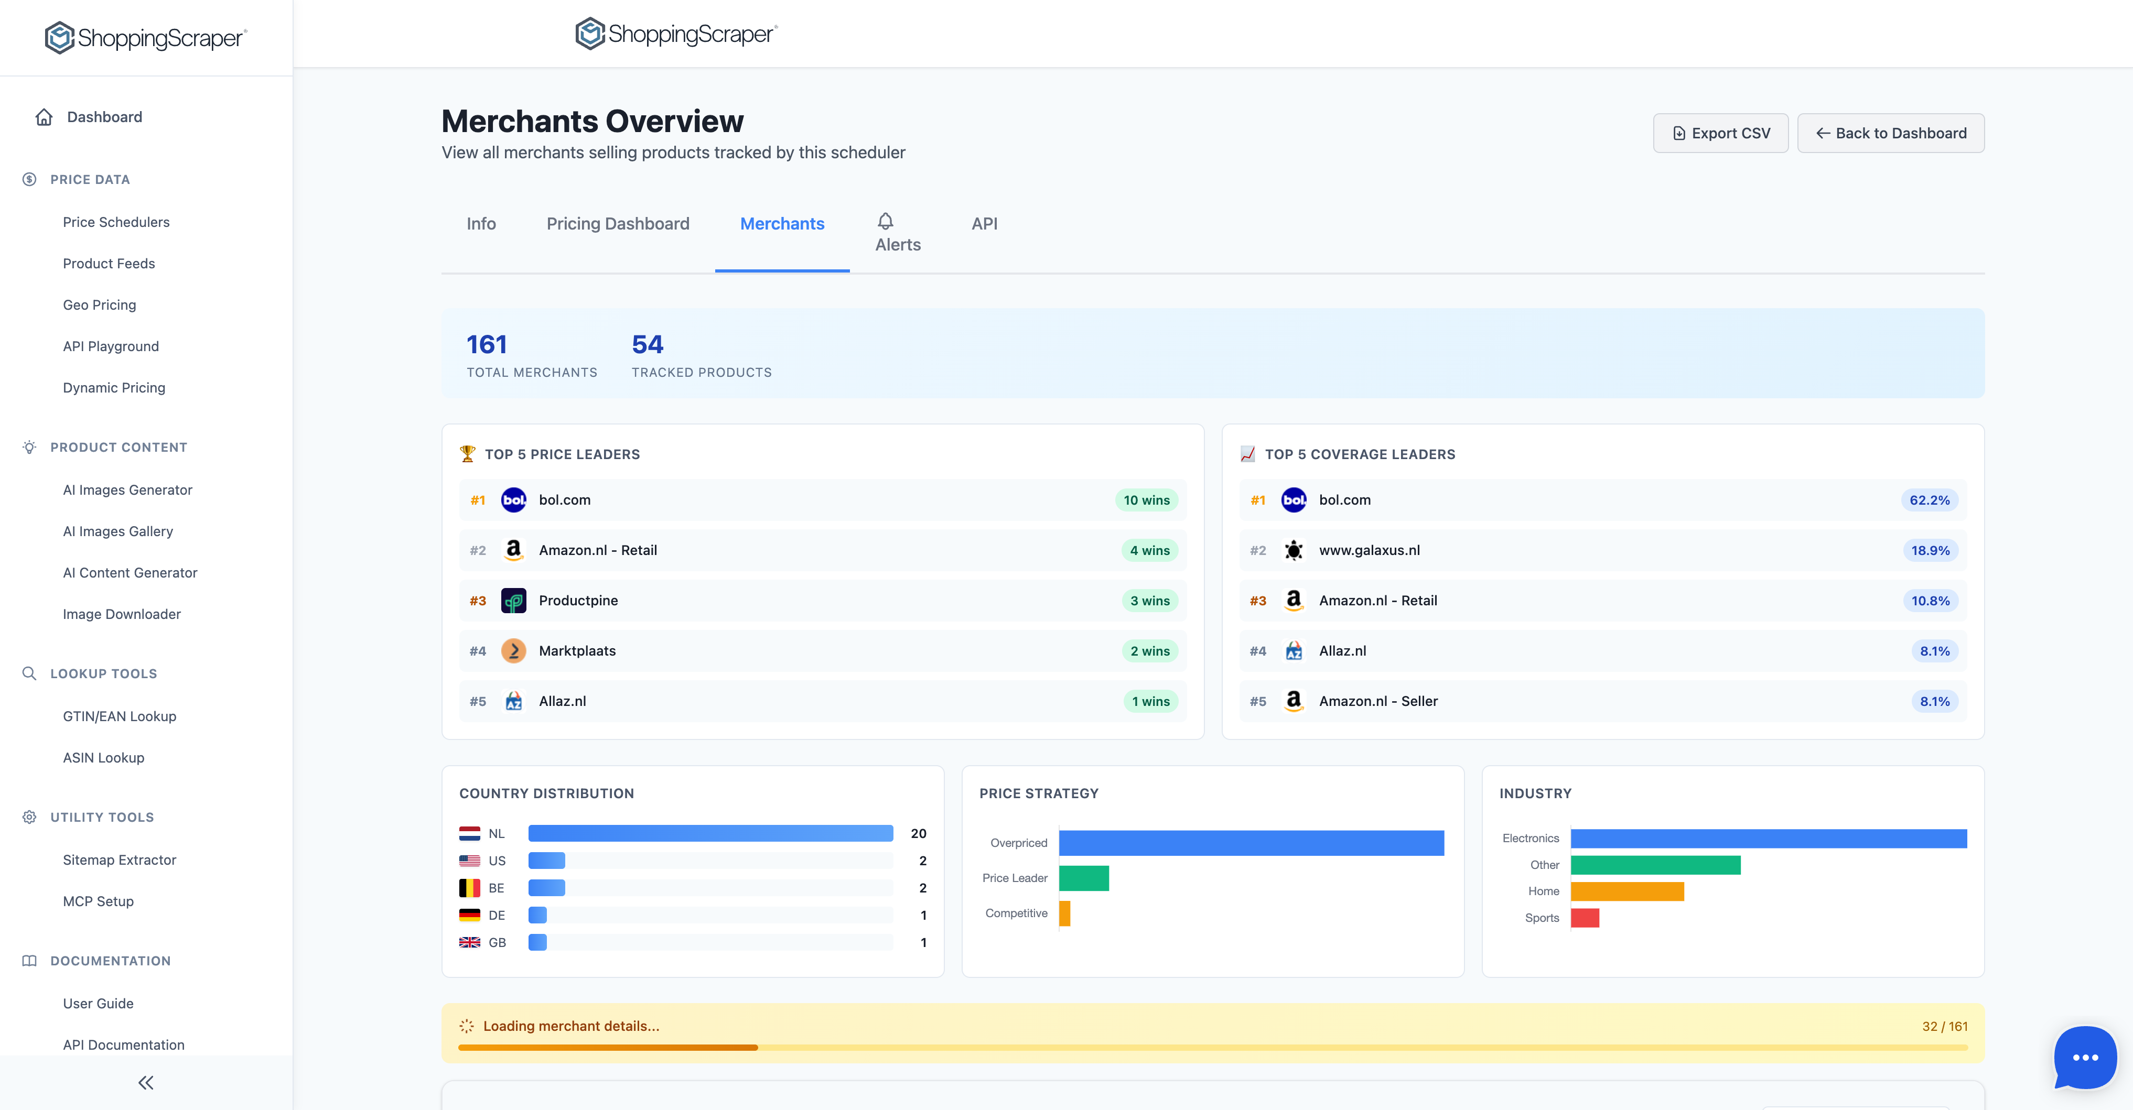Click the Amazon.nl Seller merchant icon
2133x1110 pixels.
(1294, 700)
